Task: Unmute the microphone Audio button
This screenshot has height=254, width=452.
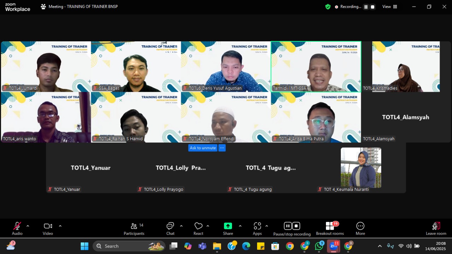Action: coord(17,226)
